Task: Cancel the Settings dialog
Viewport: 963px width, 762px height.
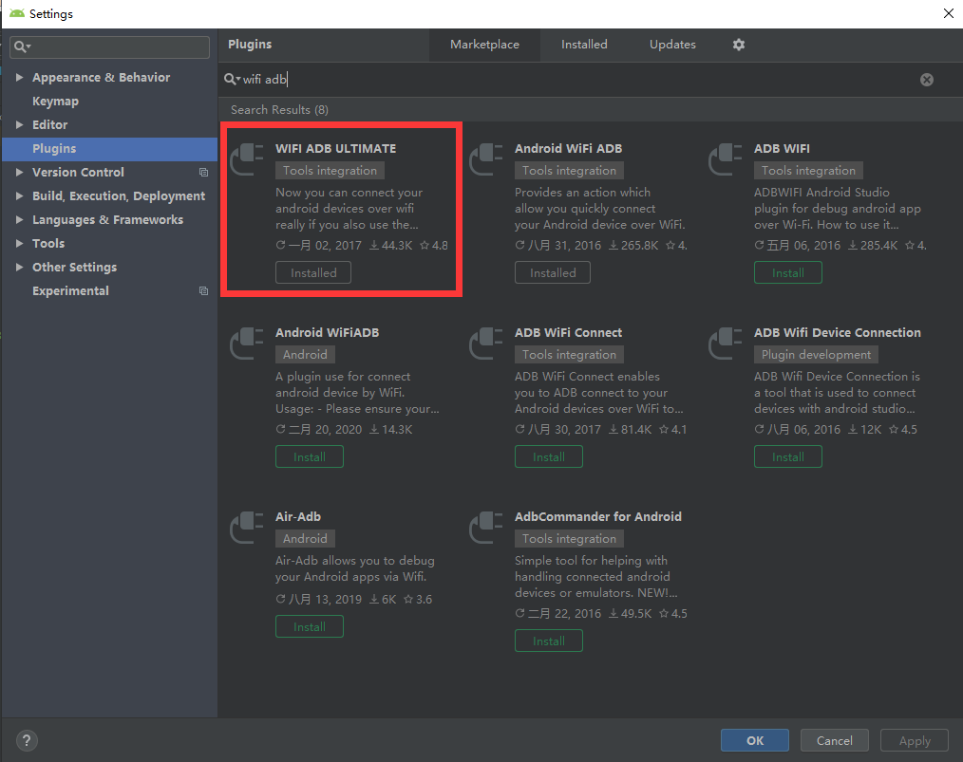Action: click(835, 740)
